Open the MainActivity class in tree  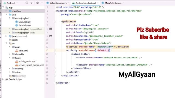click(x=24, y=22)
